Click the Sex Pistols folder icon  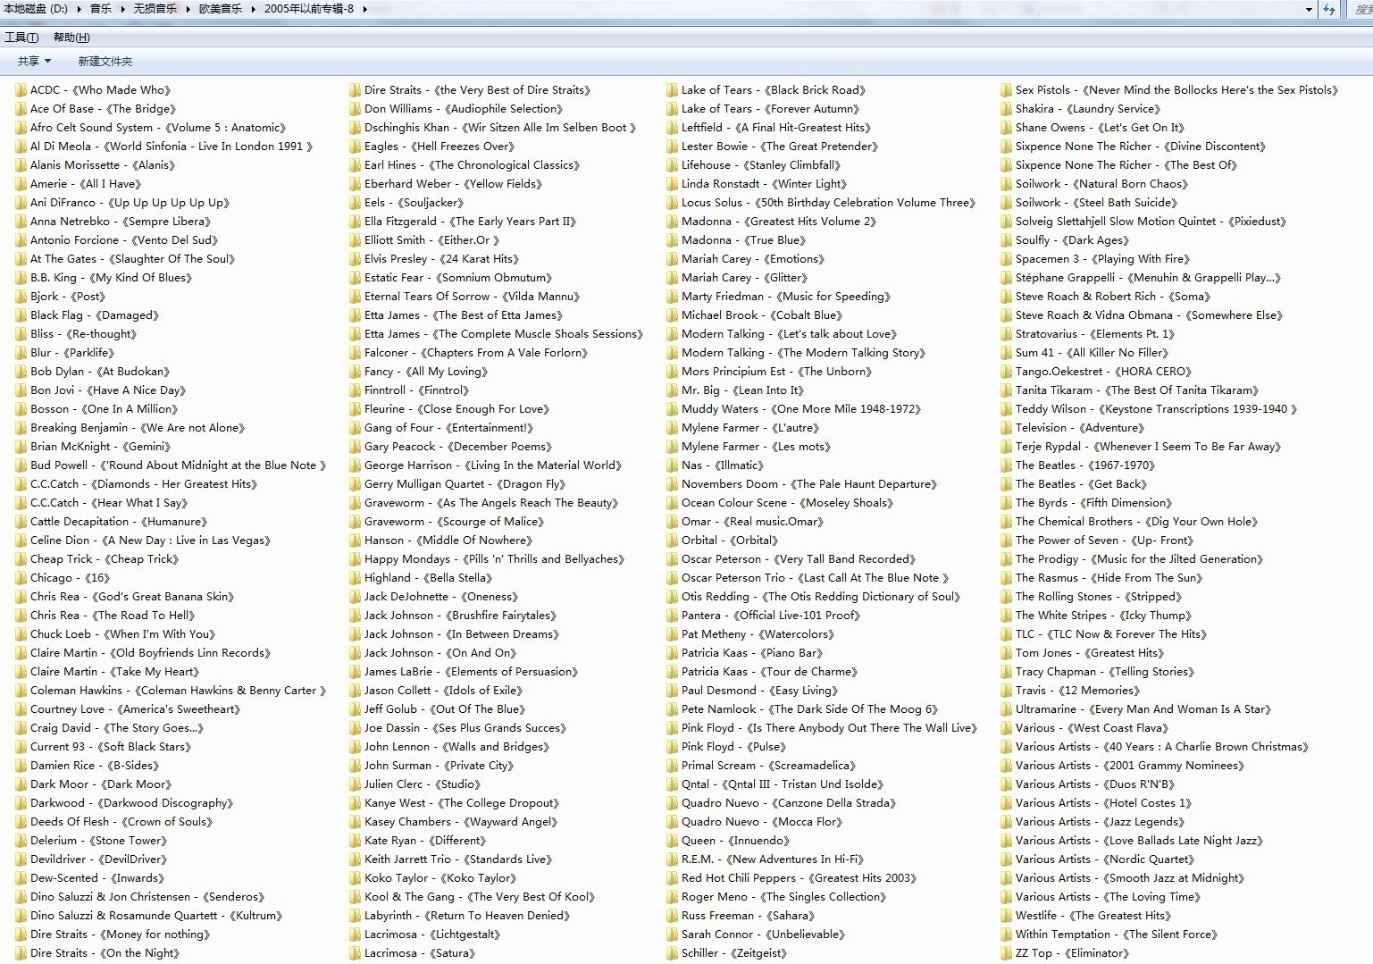1006,90
